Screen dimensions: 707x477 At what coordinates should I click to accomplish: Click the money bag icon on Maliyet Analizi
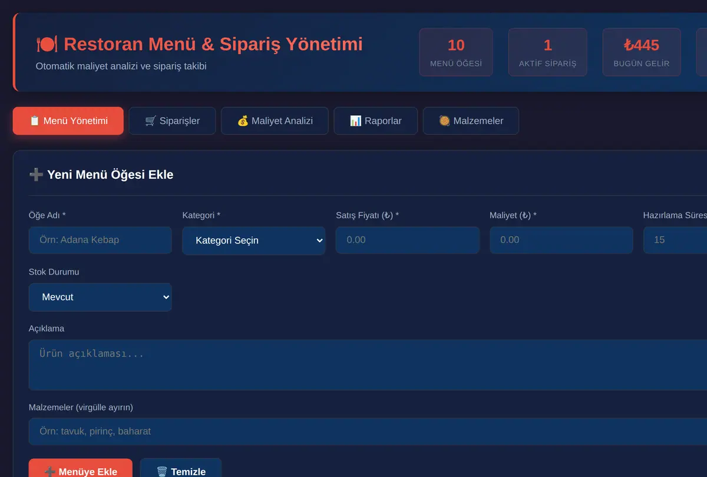(x=243, y=121)
